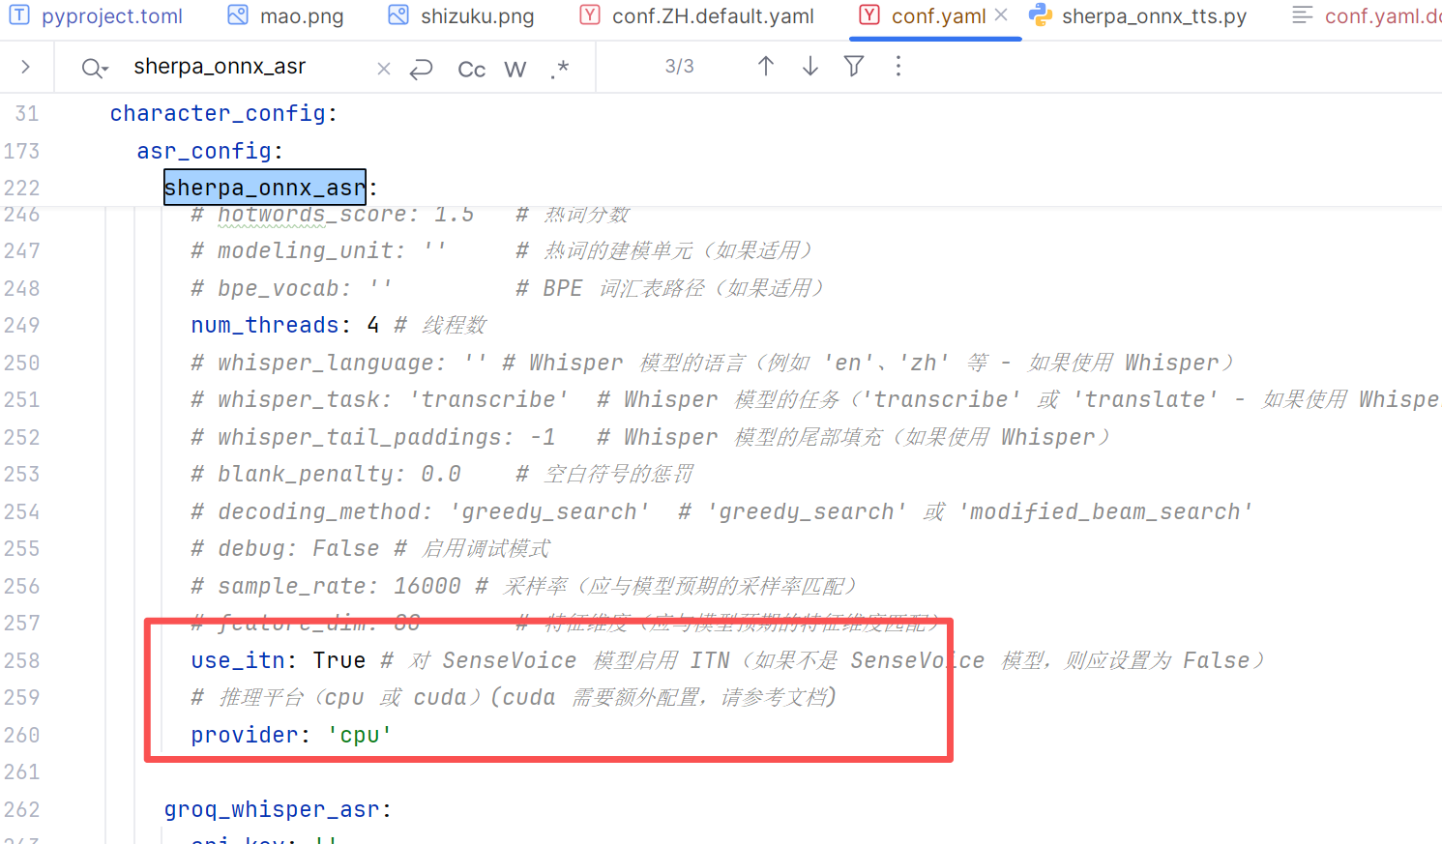Click the character_config breadcrumb line

coord(223,113)
